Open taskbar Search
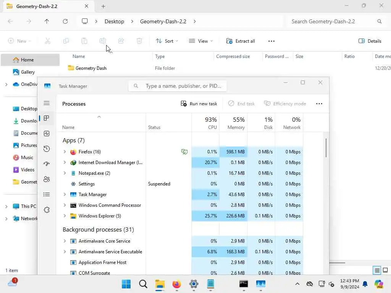 pos(143,284)
